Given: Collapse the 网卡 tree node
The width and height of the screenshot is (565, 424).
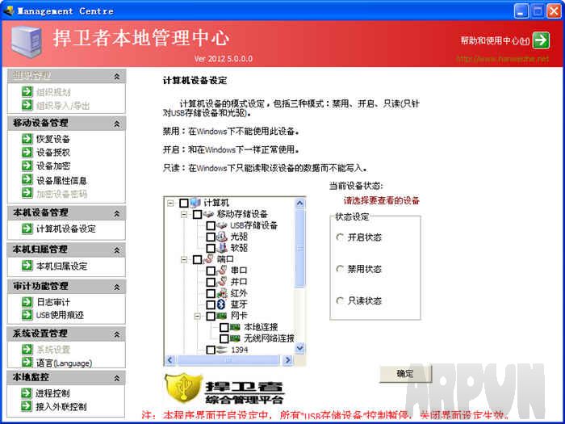Looking at the screenshot, I should point(198,317).
